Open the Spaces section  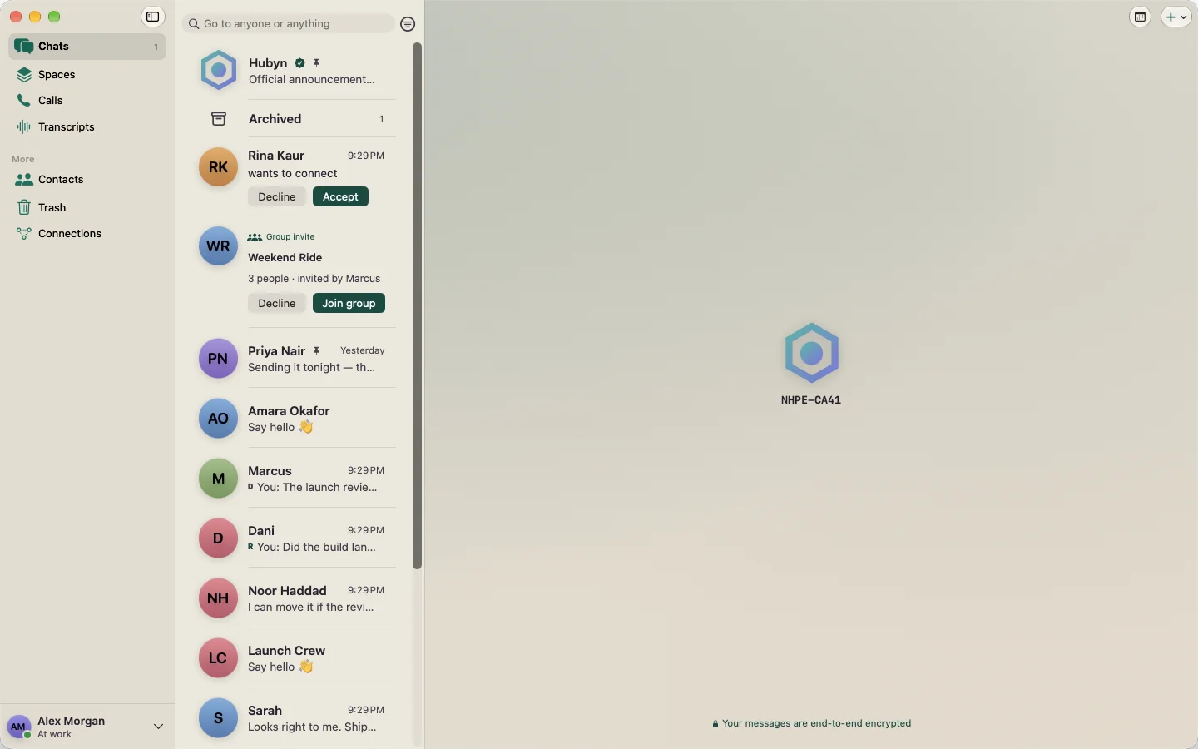87,74
